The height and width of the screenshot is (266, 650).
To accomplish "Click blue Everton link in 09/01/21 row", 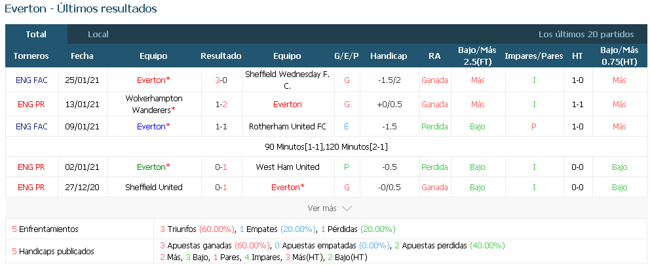I will coord(154,127).
